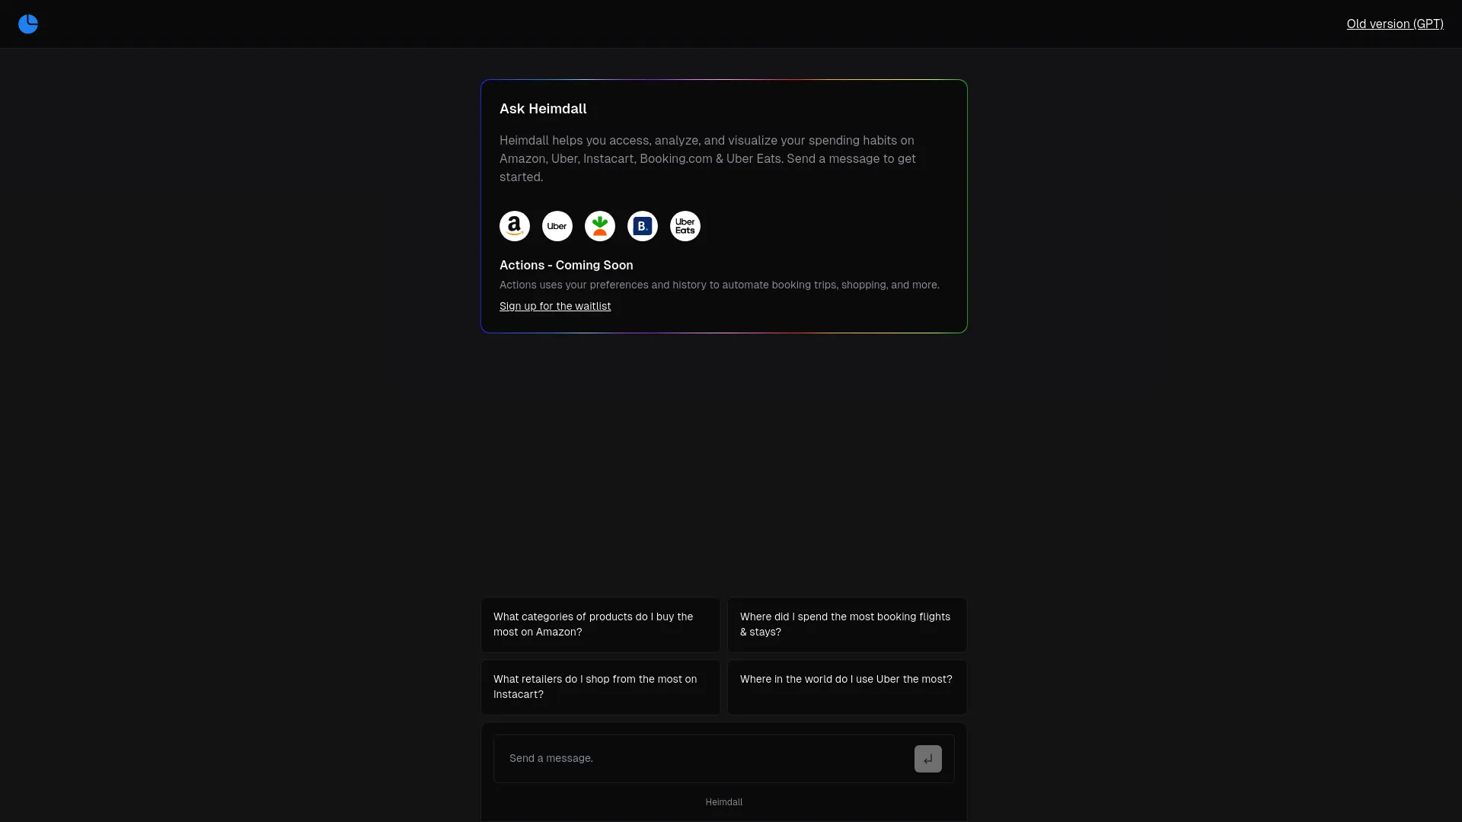Select Booking.com spending question
The image size is (1462, 822).
pos(847,624)
